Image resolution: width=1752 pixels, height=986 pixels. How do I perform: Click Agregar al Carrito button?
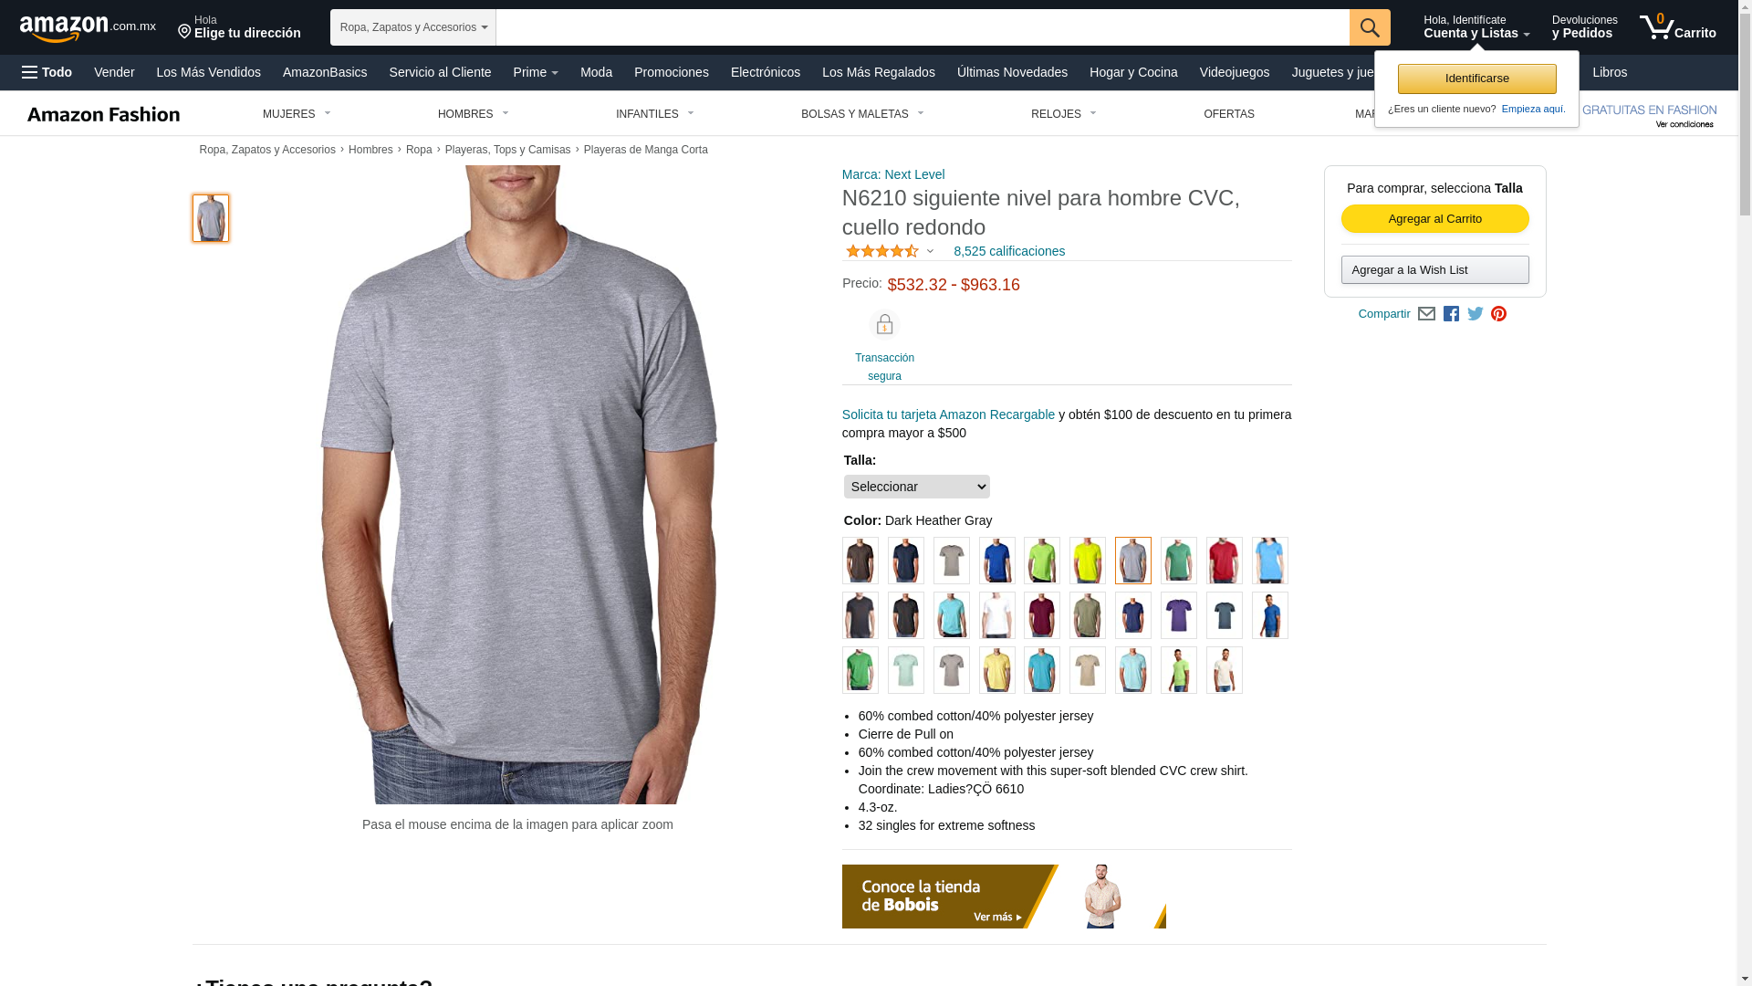(x=1434, y=219)
